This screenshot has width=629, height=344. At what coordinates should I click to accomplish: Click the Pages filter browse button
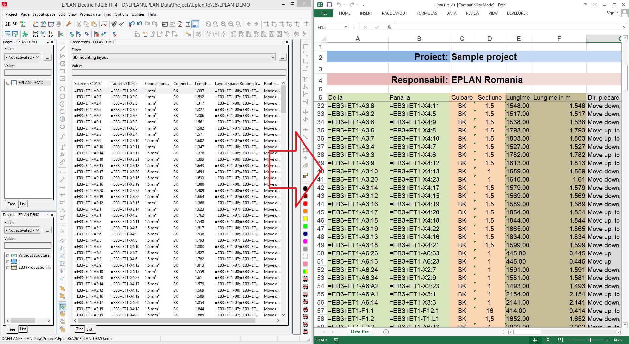[48, 57]
